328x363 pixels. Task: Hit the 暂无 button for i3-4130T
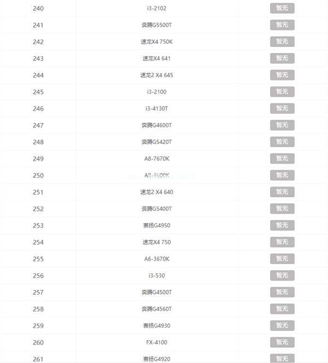[282, 108]
